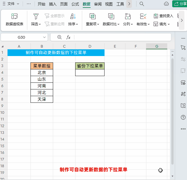Open the search magnifier in the menu bar
The image size is (187, 180).
click(x=142, y=4)
